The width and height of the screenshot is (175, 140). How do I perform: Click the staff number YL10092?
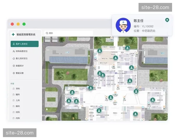coord(148,26)
